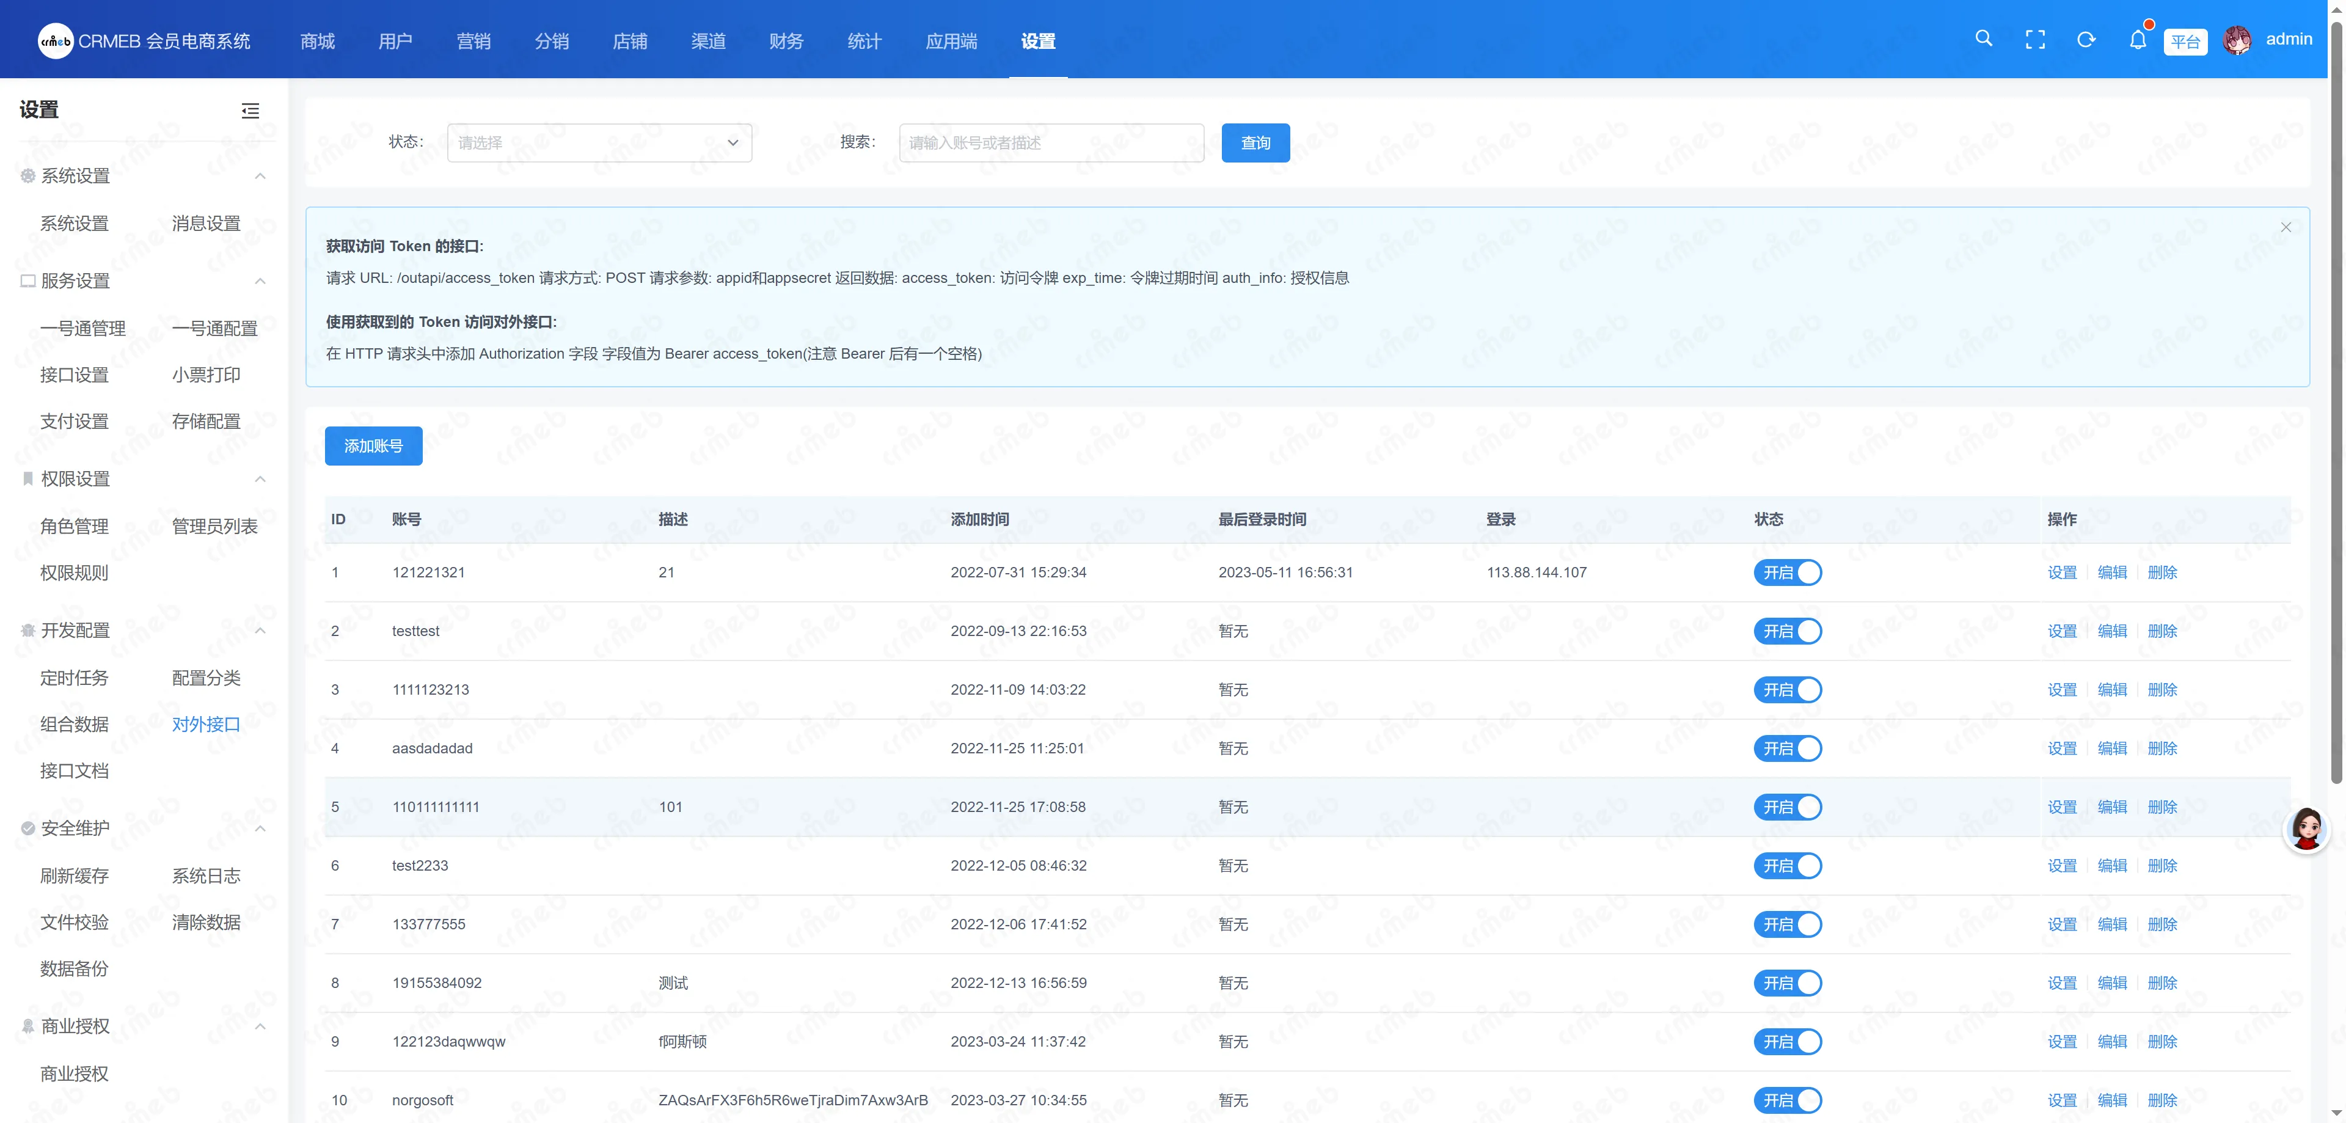Toggle status switch for account 110111111111
Viewport: 2346px width, 1123px height.
point(1787,807)
